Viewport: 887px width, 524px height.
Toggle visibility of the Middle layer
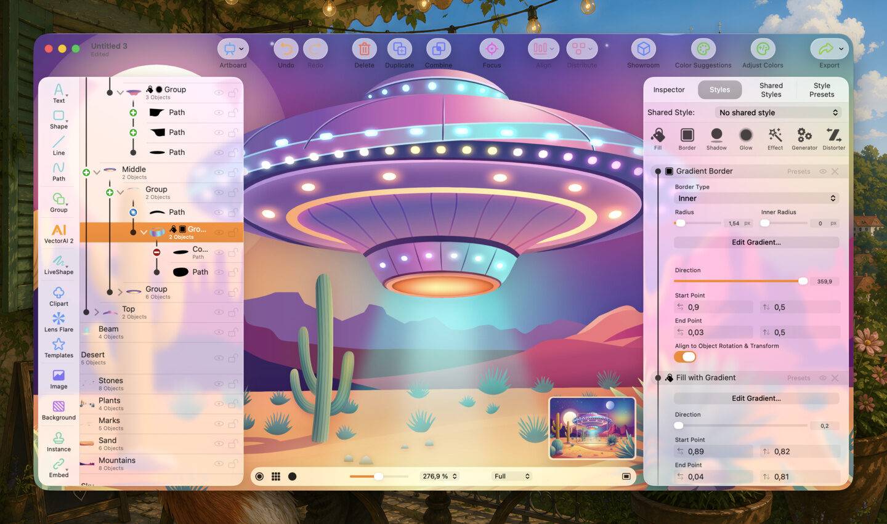coord(219,172)
